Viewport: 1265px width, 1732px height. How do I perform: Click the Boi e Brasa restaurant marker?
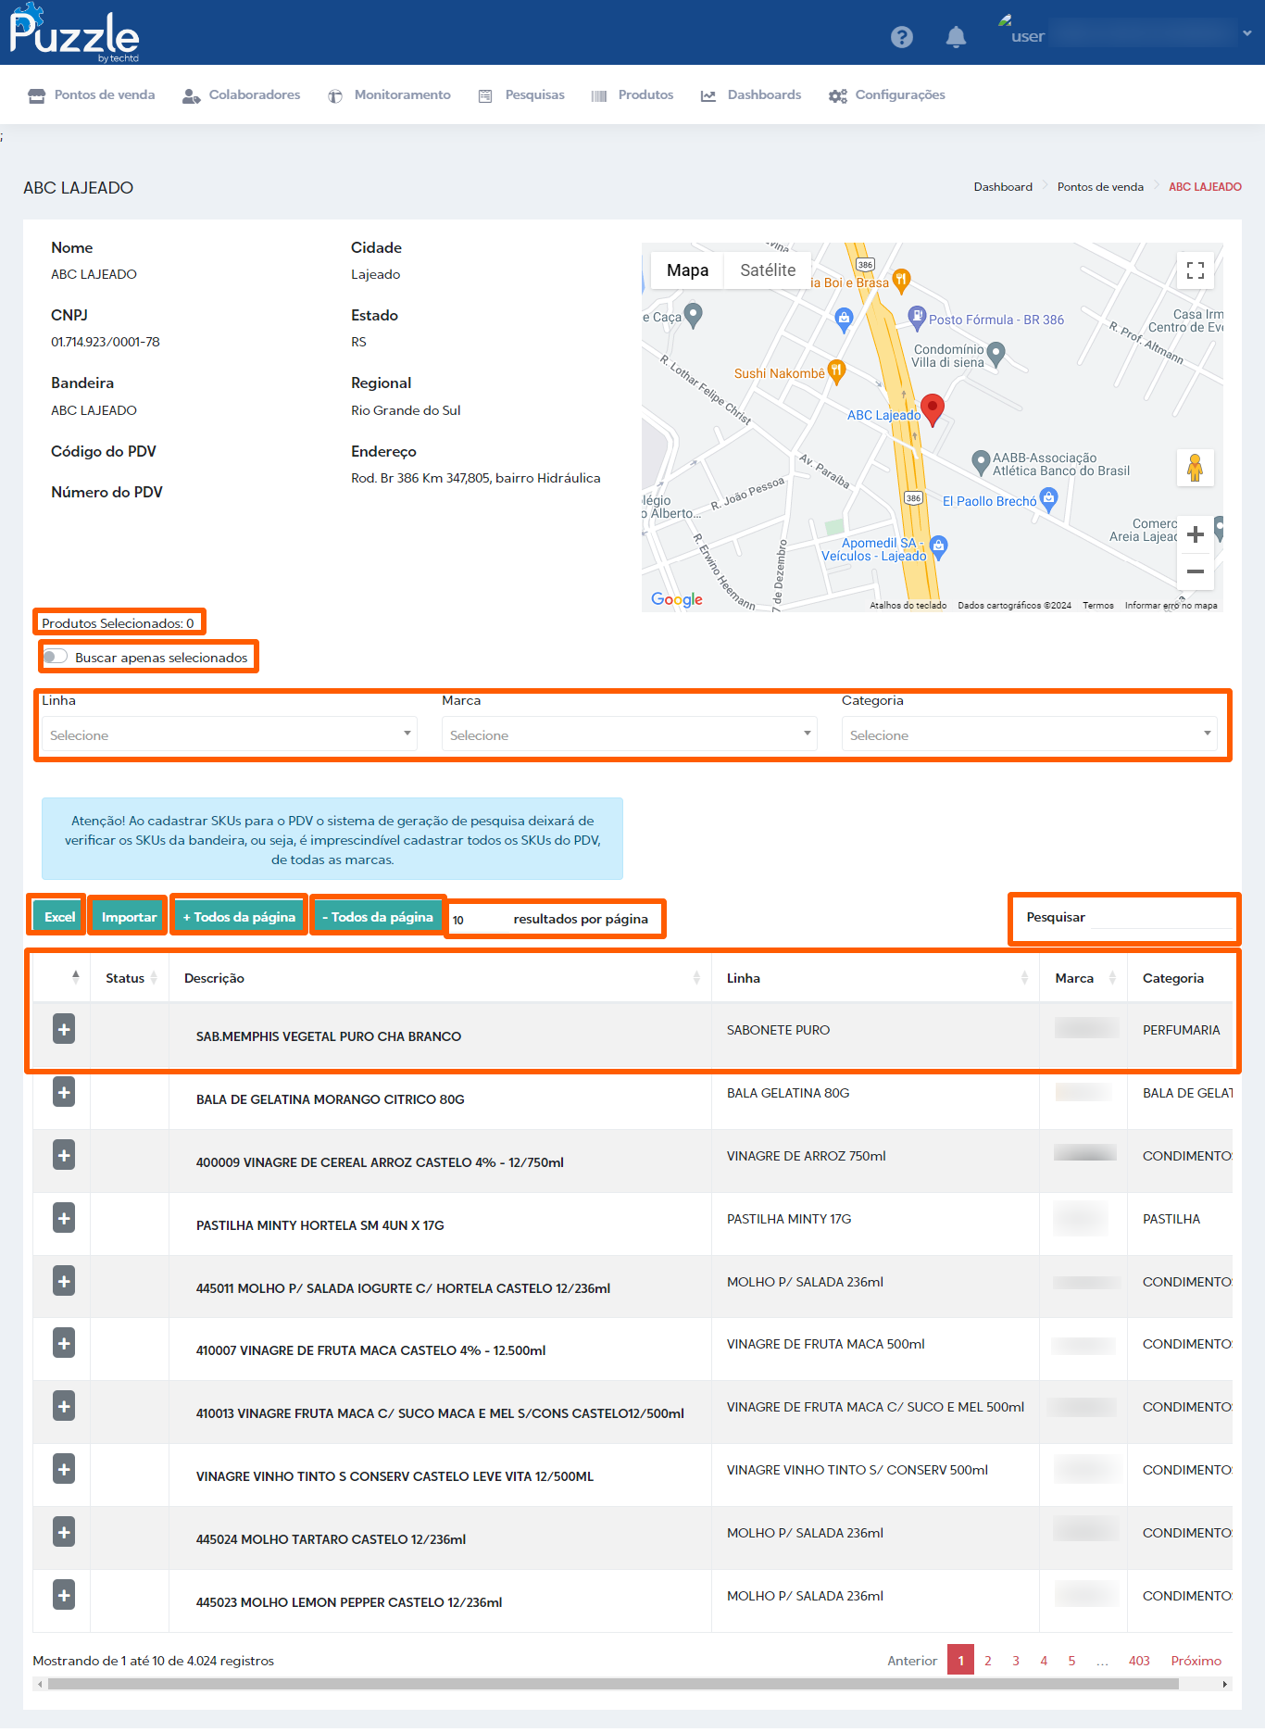coord(901,280)
